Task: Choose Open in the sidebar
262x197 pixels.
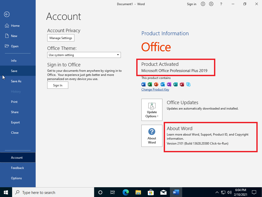Action: coord(18,46)
